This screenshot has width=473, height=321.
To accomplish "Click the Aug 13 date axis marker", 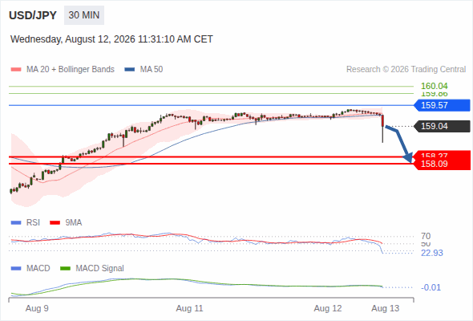I will [x=386, y=308].
